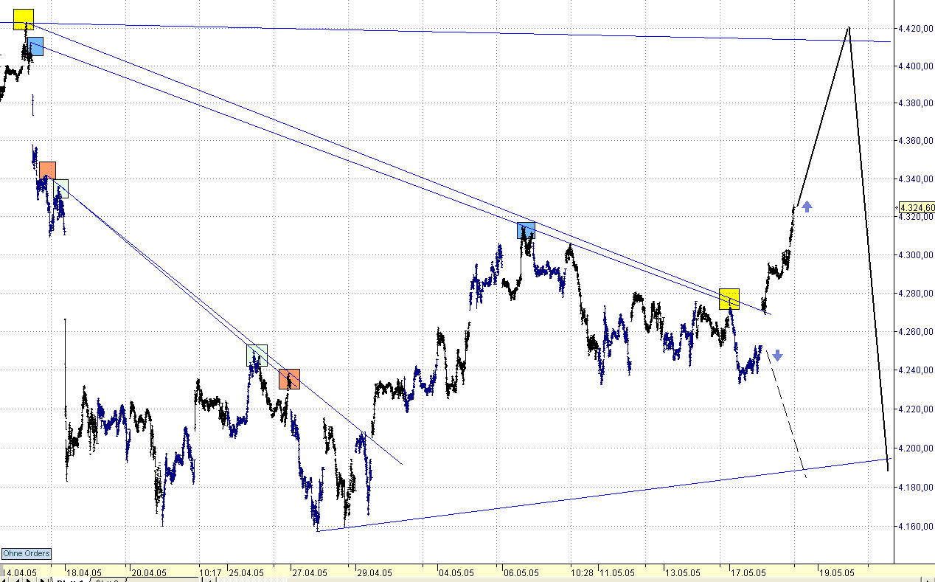Select the orange marker box near 14.04.05

click(x=48, y=170)
